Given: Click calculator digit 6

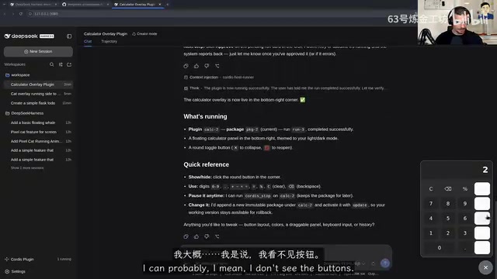Looking at the screenshot, I should [465, 219].
